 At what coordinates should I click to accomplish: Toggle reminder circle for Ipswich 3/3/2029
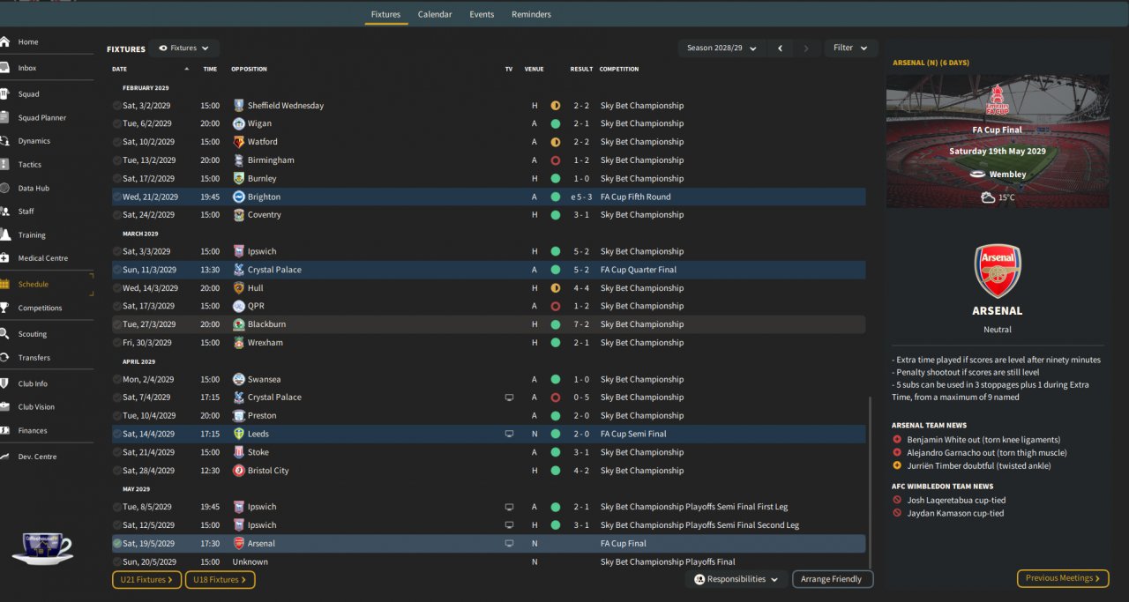[117, 251]
